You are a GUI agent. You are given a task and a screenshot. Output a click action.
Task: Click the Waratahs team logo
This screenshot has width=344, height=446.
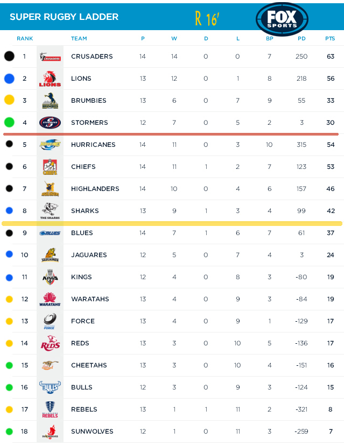50,299
